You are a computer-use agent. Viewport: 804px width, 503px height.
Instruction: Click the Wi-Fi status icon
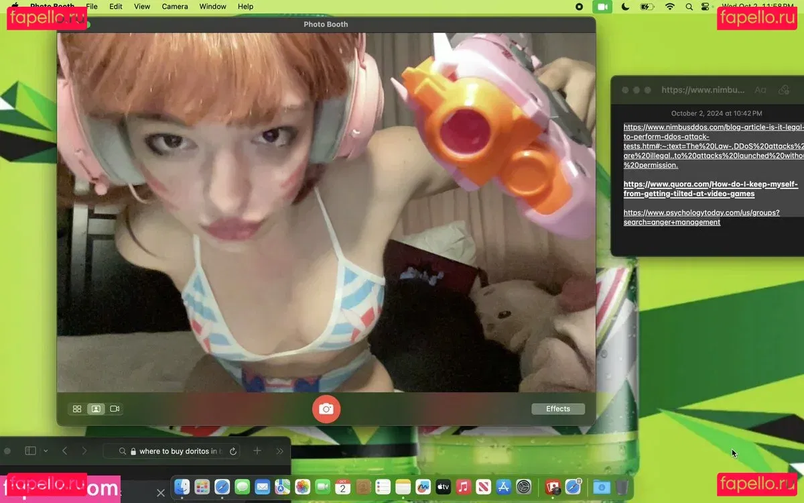tap(669, 6)
